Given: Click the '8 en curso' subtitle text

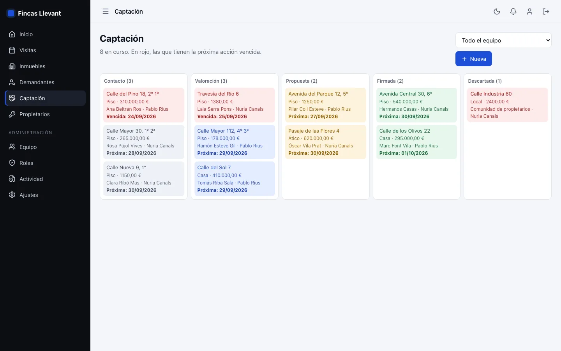Looking at the screenshot, I should tap(180, 52).
